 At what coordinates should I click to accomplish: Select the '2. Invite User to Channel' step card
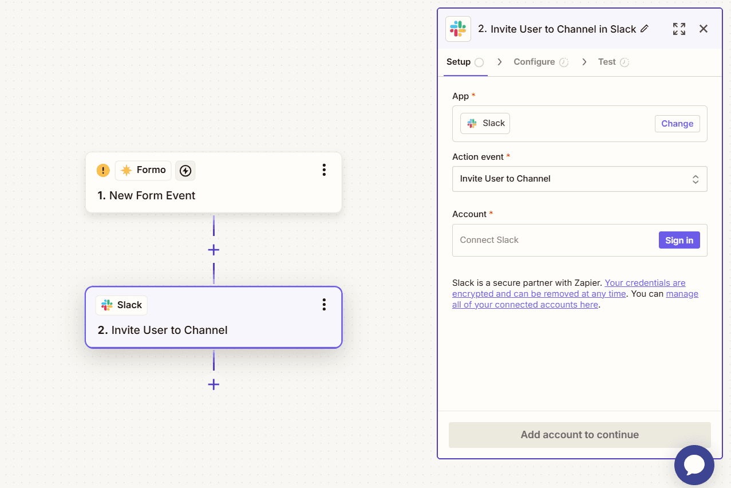click(214, 317)
